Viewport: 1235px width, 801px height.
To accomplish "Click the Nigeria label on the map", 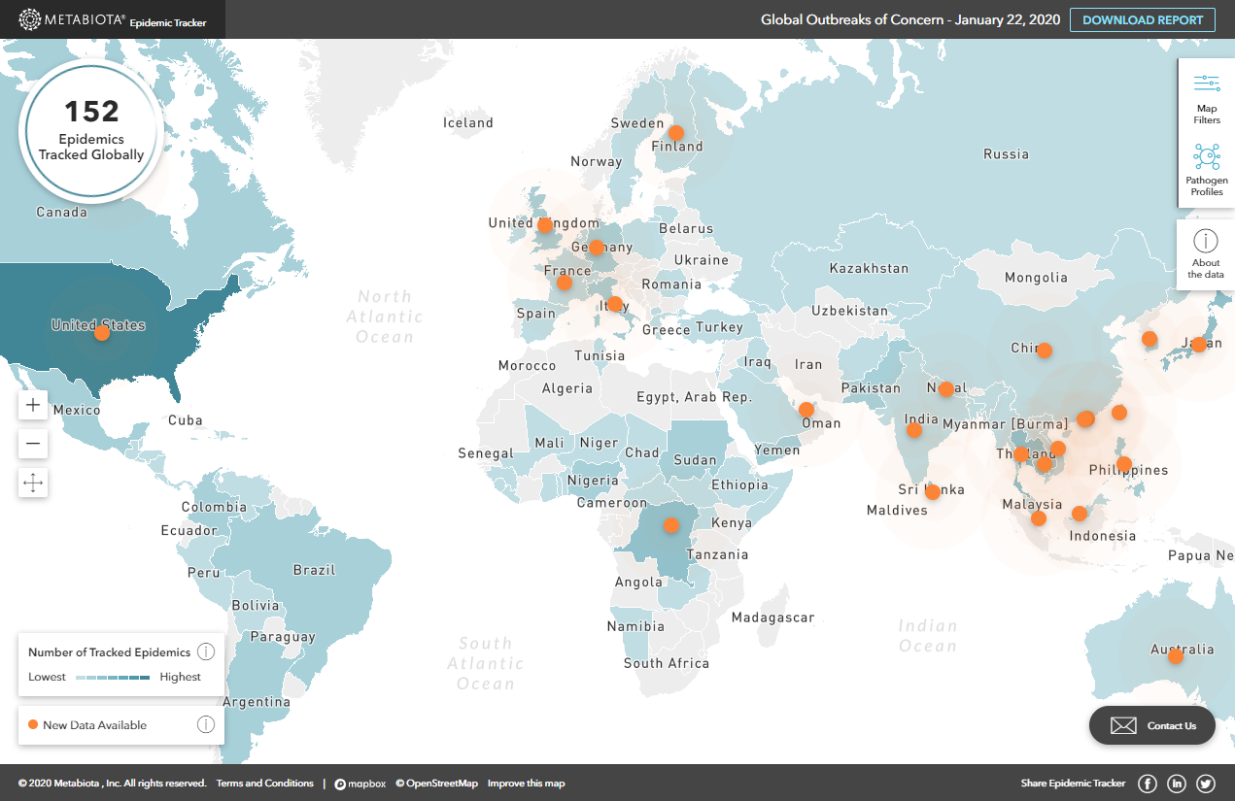I will click(593, 481).
